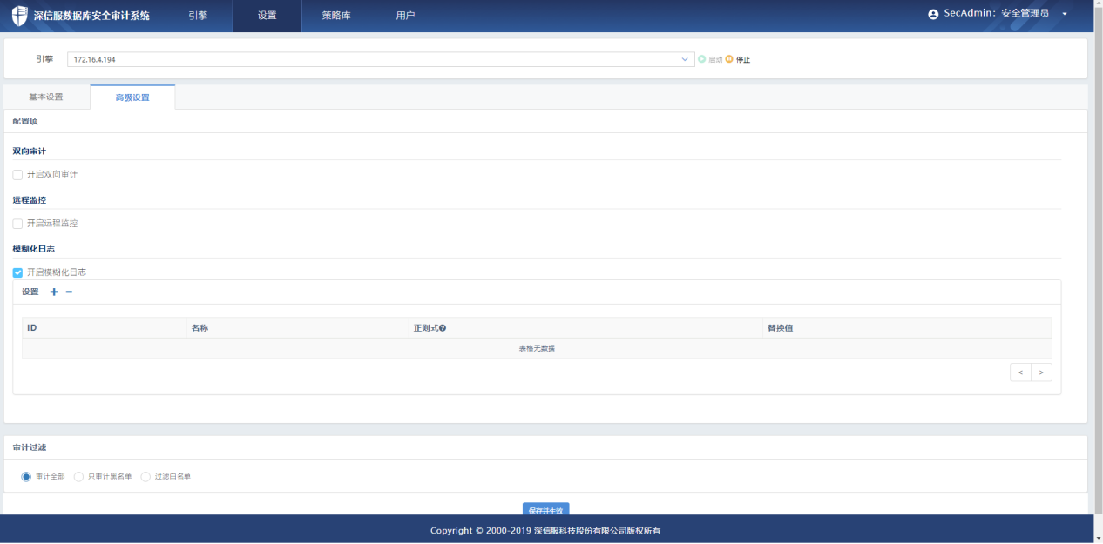Remove a rule with the minus icon
Image resolution: width=1103 pixels, height=544 pixels.
tap(69, 292)
